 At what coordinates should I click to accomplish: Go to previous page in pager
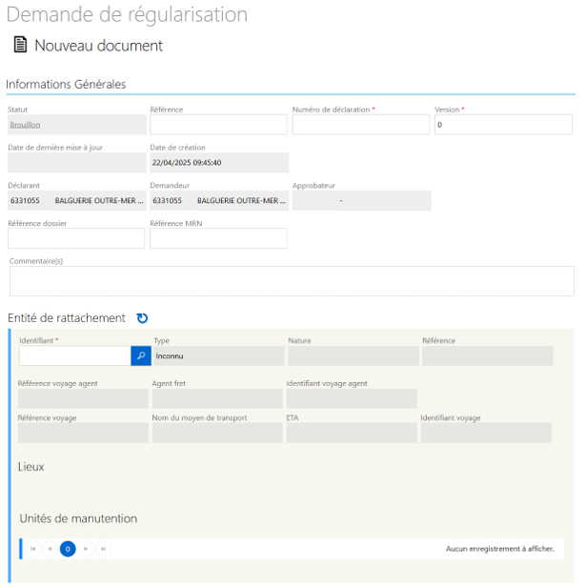click(x=51, y=549)
